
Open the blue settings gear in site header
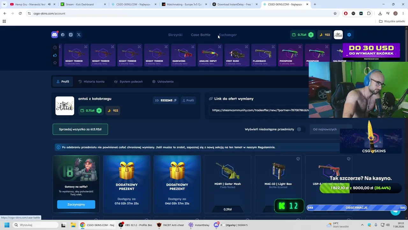pos(349,35)
